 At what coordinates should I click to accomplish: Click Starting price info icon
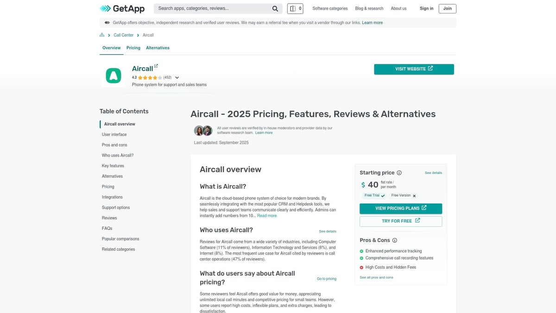pos(399,172)
